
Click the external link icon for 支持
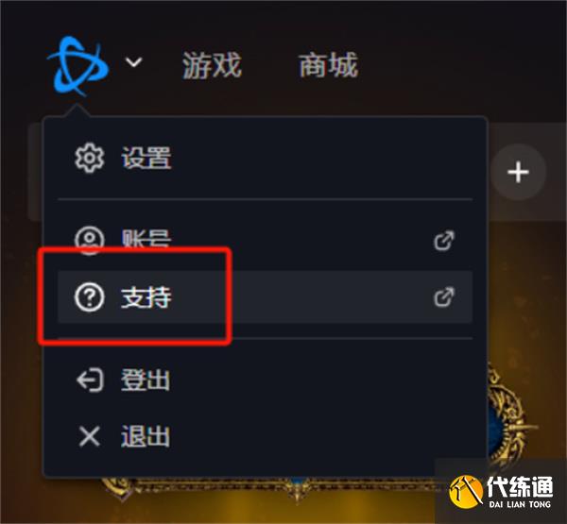click(444, 297)
